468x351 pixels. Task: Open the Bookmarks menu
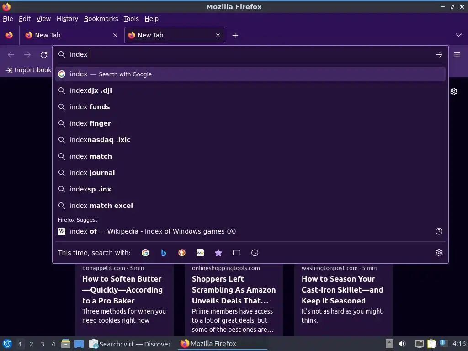[x=101, y=19]
